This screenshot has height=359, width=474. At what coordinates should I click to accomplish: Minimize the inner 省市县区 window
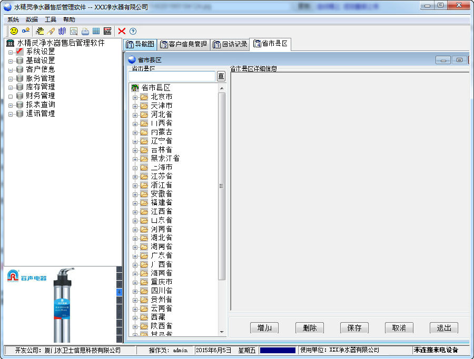tap(443, 60)
